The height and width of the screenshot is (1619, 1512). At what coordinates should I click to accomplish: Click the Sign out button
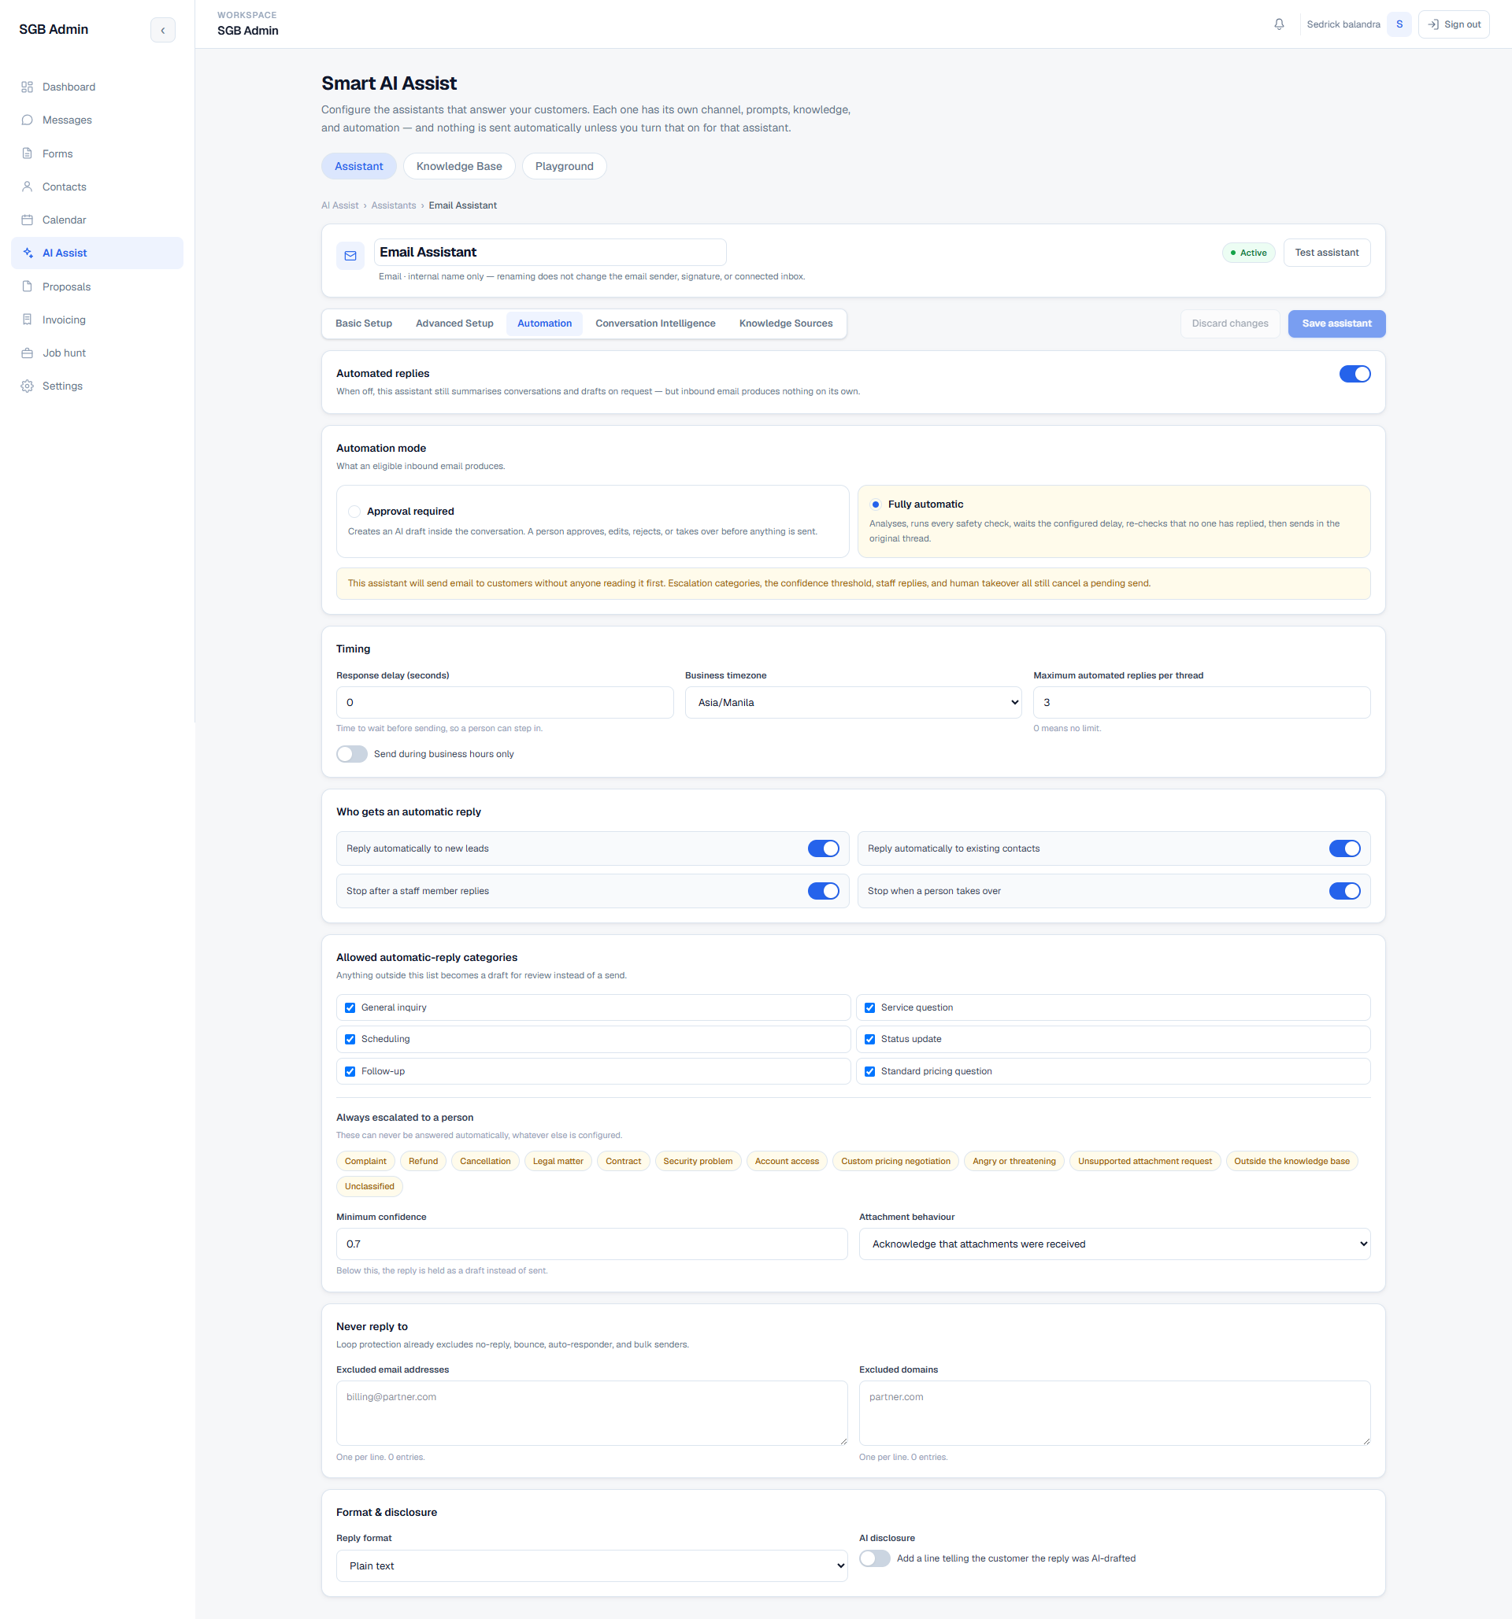click(x=1454, y=24)
